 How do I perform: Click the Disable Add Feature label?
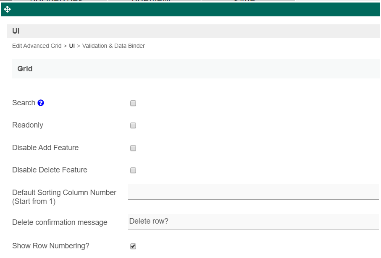tap(45, 148)
